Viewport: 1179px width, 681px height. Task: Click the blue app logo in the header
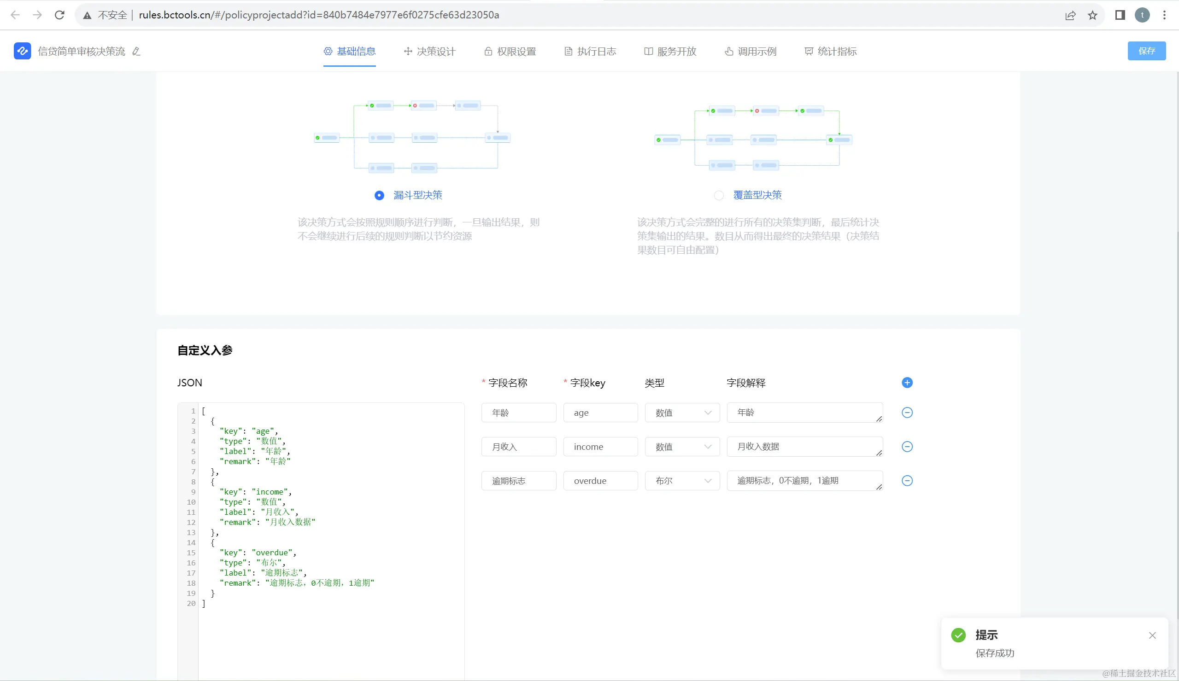[x=23, y=51]
